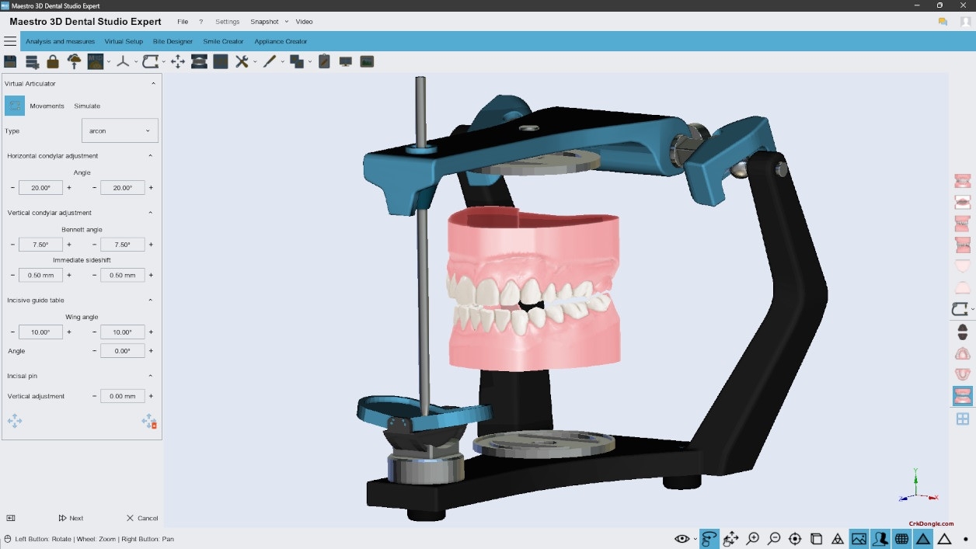Select the zoom in tool
This screenshot has width=976, height=549.
click(752, 538)
